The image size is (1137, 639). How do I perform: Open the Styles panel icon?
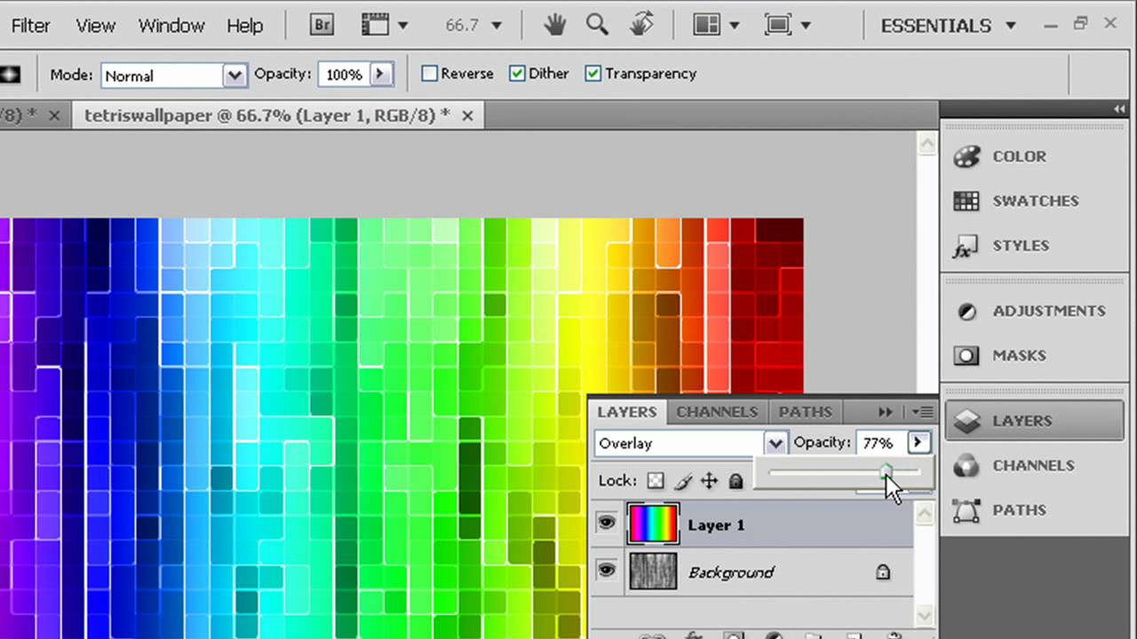click(x=966, y=246)
